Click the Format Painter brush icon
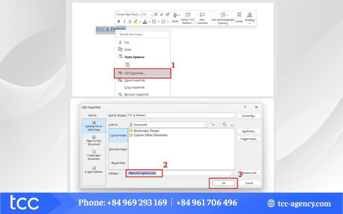Image resolution: width=343 pixels, height=214 pixels. 167,15
